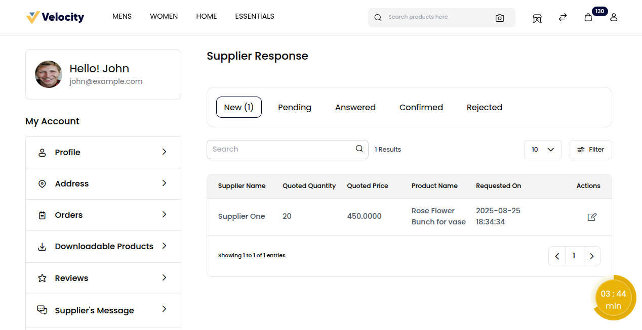This screenshot has width=642, height=330.
Task: Open the product compare arrows icon
Action: point(563,17)
